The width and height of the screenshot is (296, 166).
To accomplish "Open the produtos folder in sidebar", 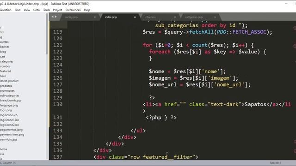I will [6, 86].
